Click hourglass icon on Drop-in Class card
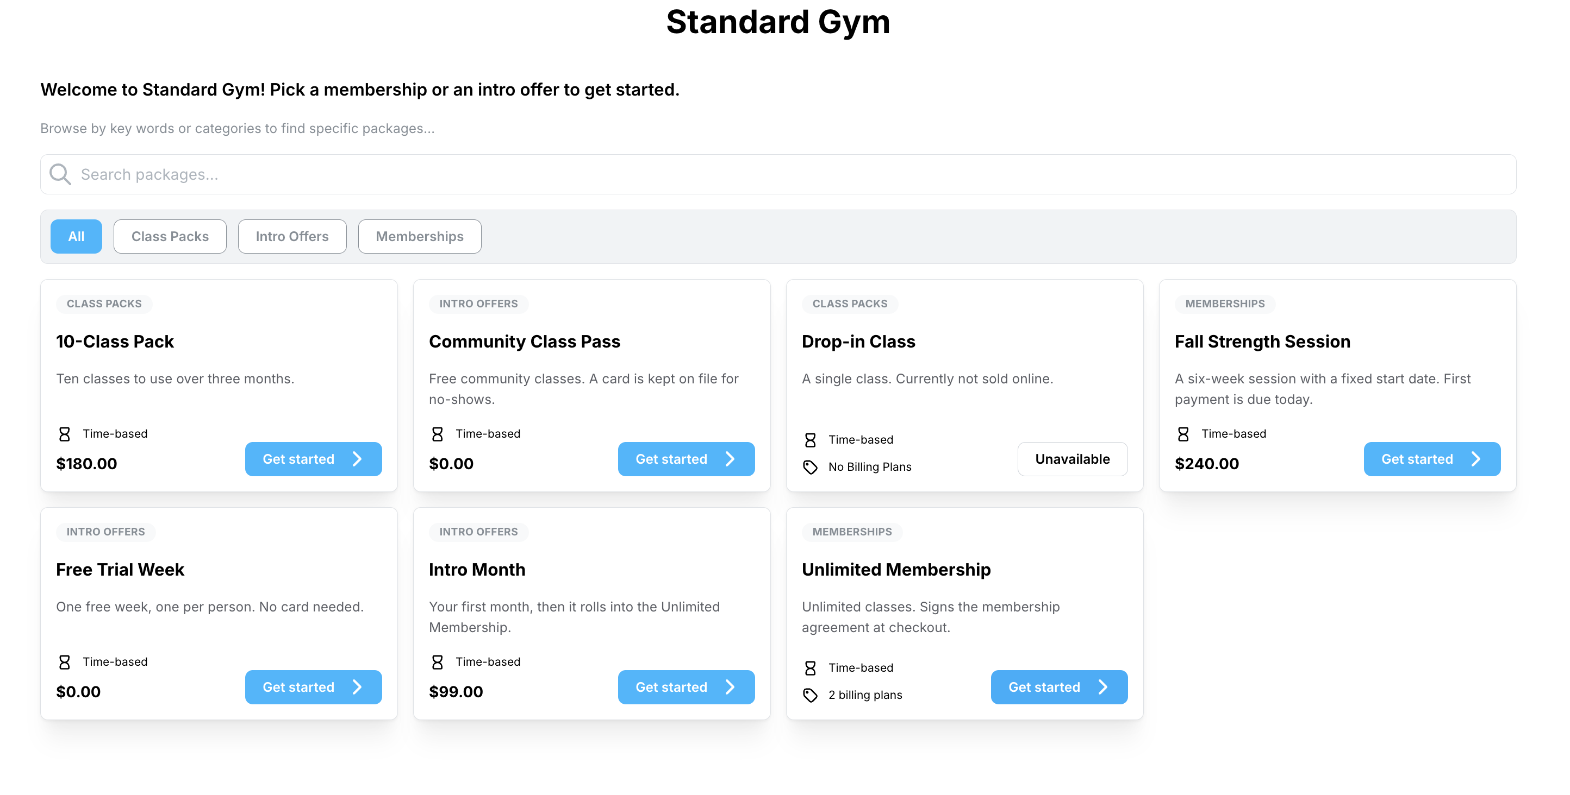 [811, 440]
